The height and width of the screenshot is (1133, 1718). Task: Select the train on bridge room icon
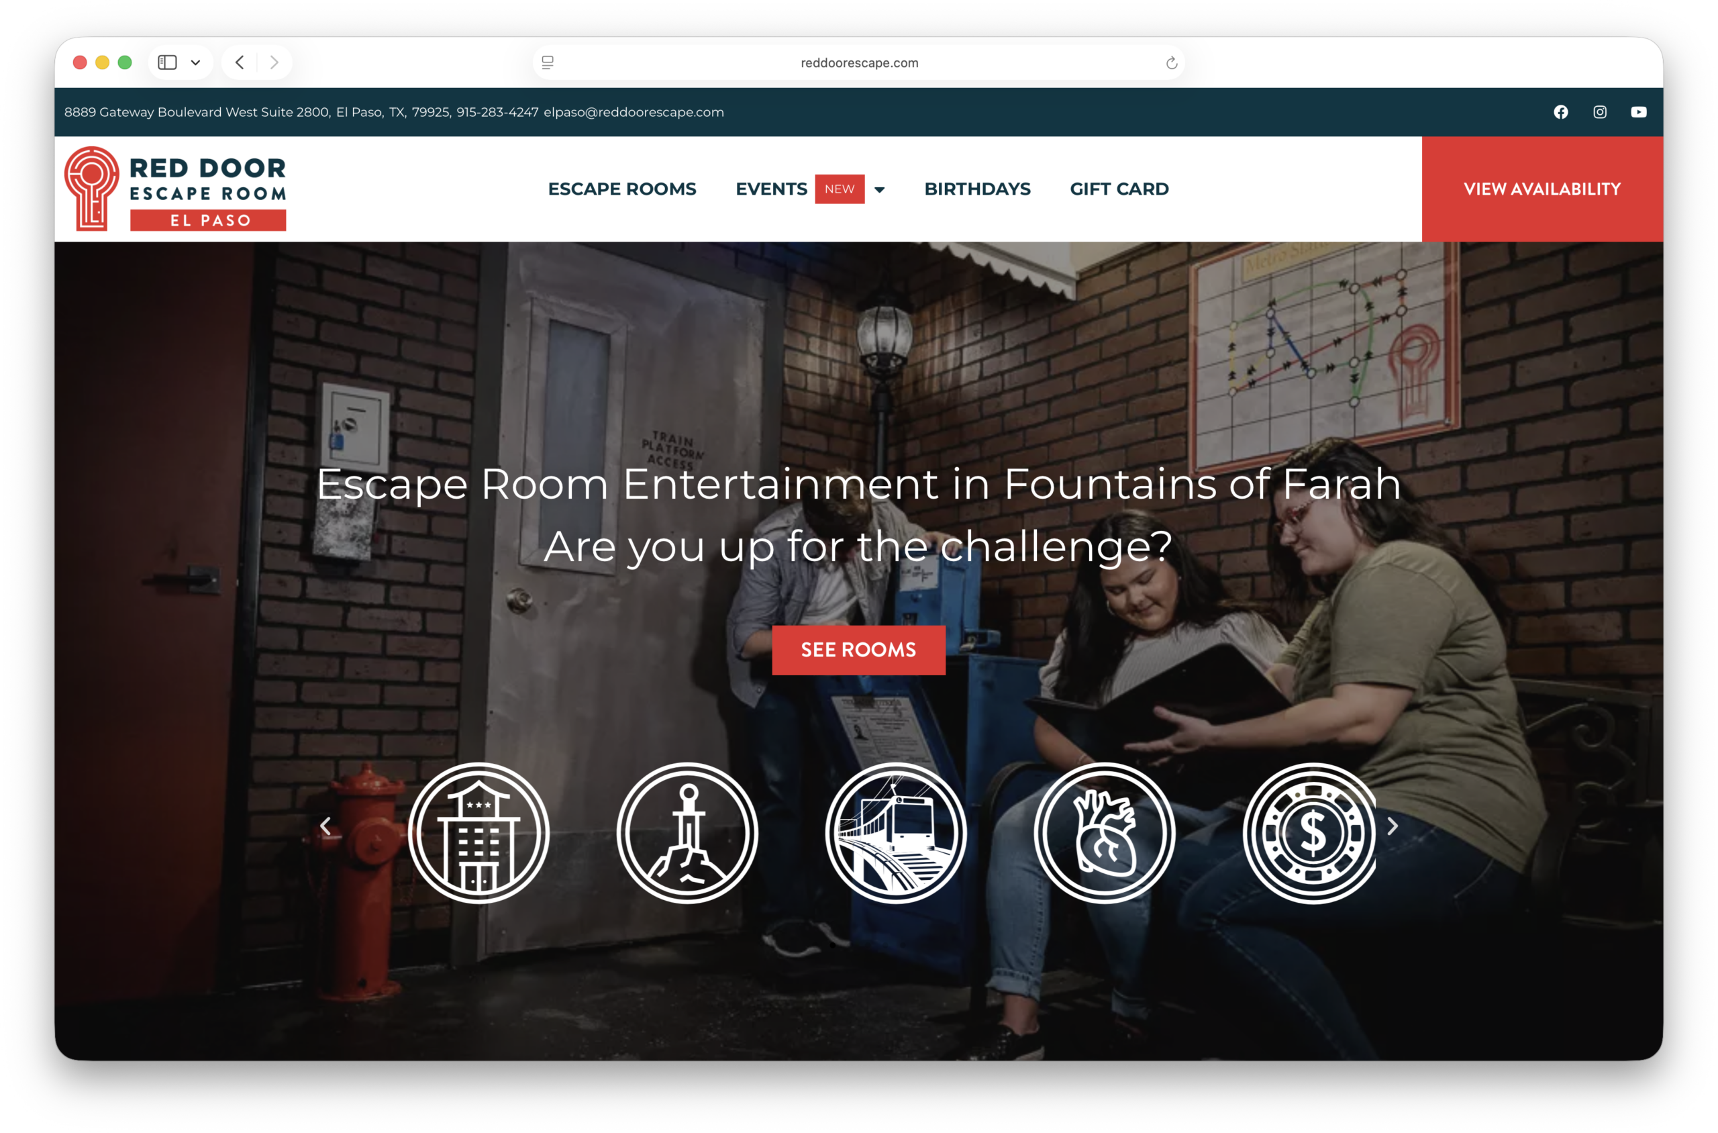point(896,833)
